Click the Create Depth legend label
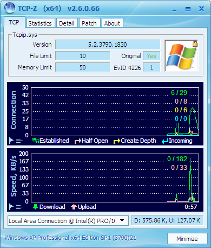 (139, 141)
